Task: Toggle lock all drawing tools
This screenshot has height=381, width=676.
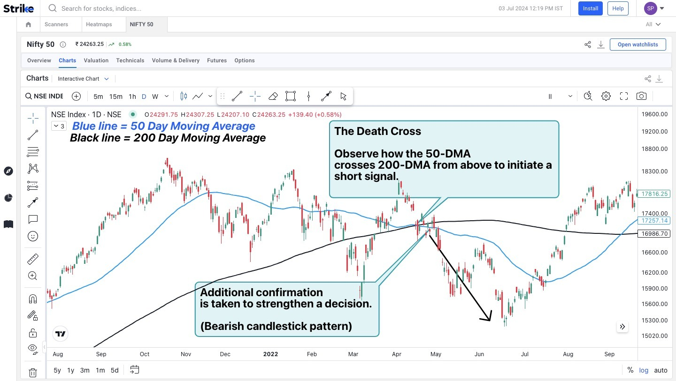Action: pos(33,333)
